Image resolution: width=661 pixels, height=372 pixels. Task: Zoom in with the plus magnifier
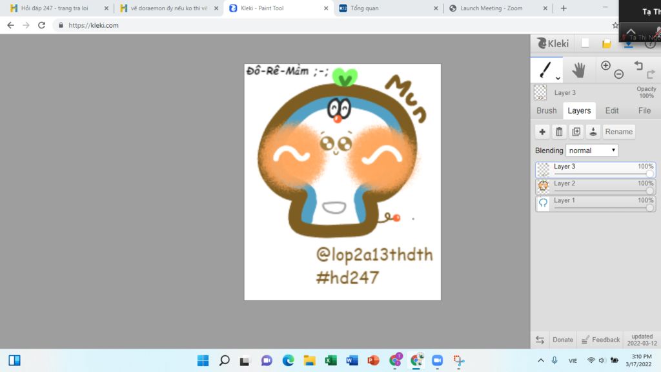[x=605, y=65]
